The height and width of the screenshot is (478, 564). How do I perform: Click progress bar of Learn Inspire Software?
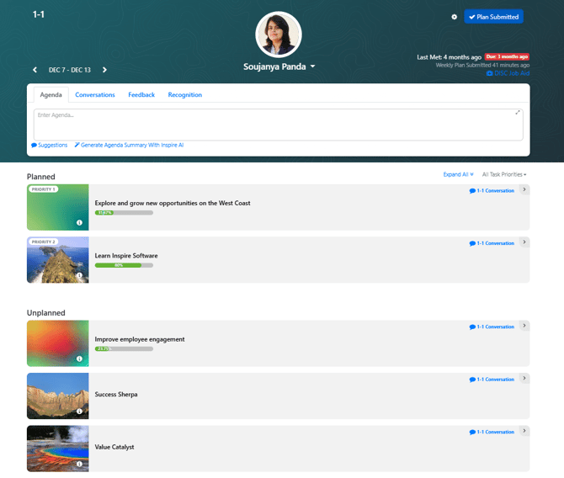[x=124, y=265]
